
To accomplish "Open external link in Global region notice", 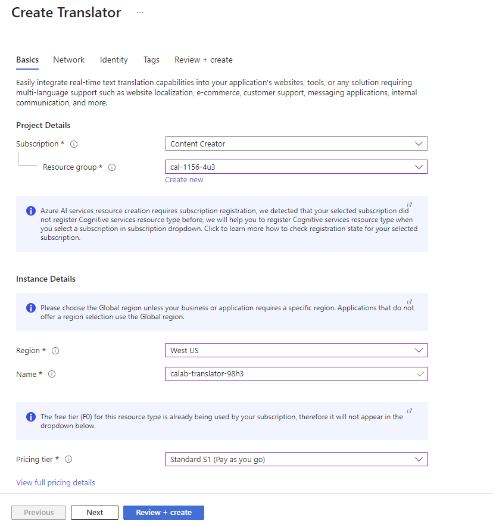I will [409, 302].
